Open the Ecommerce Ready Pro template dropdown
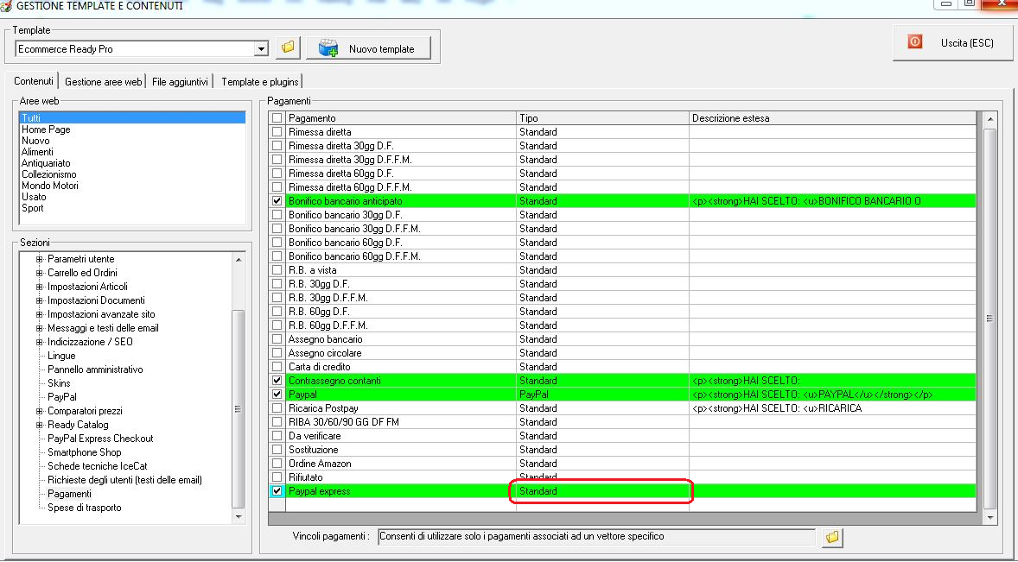The height and width of the screenshot is (562, 1018). (x=261, y=49)
